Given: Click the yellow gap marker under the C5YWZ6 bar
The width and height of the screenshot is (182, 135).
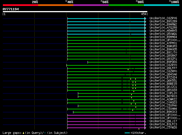Looking at the screenshot, I should [139, 129].
